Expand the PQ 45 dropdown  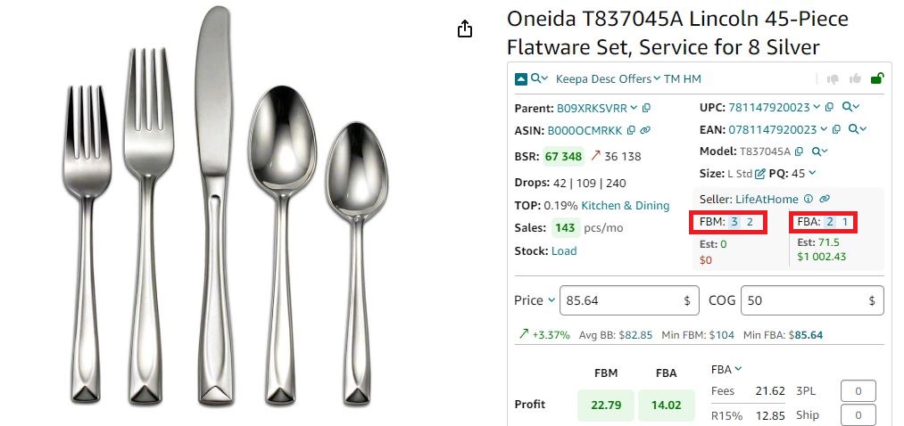click(x=812, y=173)
